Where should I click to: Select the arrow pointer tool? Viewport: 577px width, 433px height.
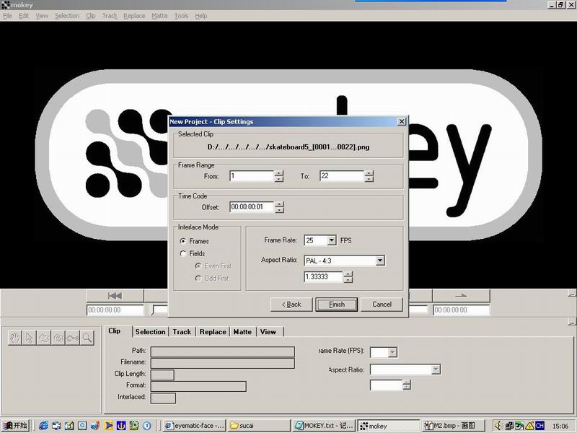[30, 338]
